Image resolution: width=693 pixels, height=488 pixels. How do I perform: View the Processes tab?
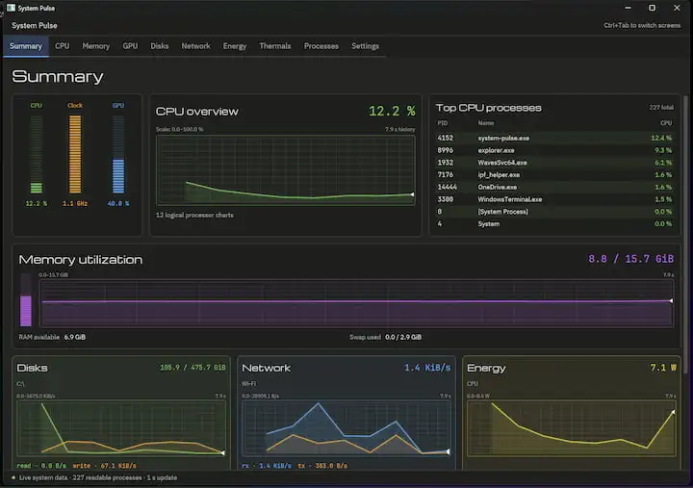click(321, 46)
